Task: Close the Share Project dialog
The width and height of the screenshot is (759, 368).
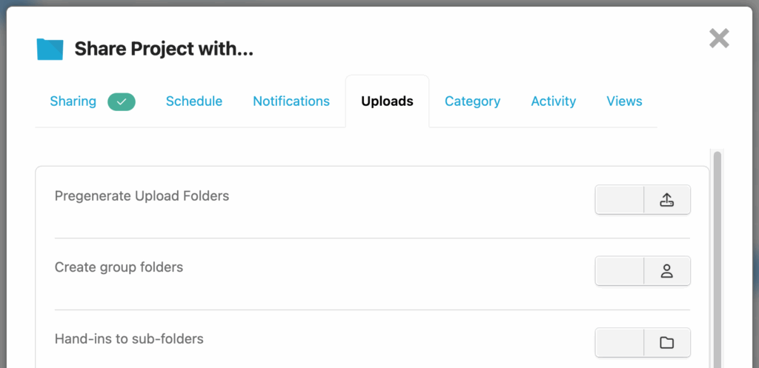Action: [x=719, y=39]
